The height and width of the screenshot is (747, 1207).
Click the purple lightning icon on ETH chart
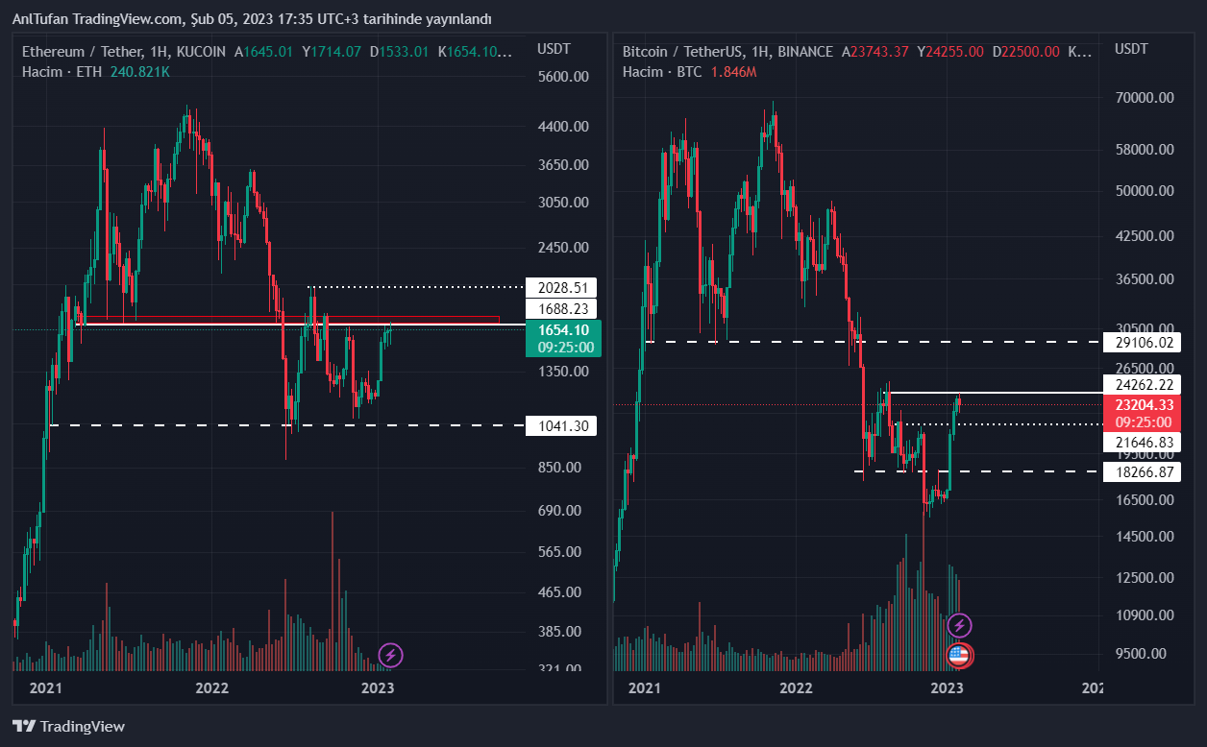390,656
